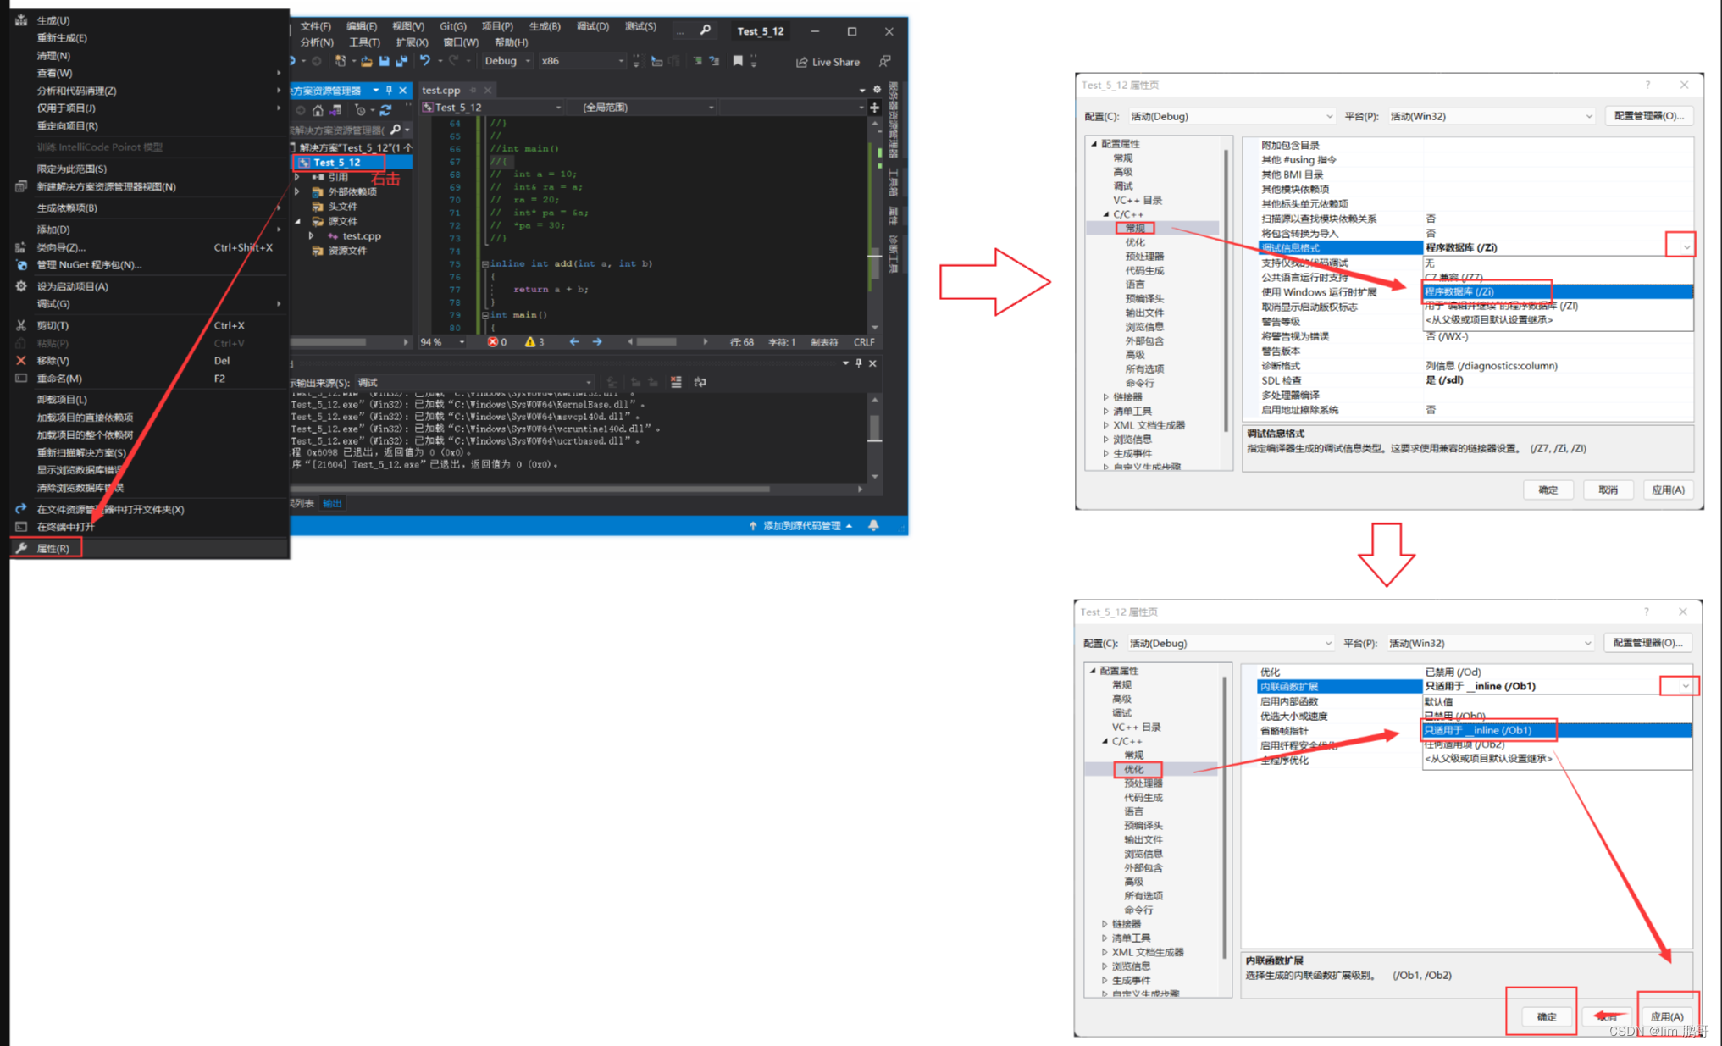The height and width of the screenshot is (1046, 1722).
Task: Click Home icon in Solution Explorer toolbar
Action: click(x=318, y=110)
